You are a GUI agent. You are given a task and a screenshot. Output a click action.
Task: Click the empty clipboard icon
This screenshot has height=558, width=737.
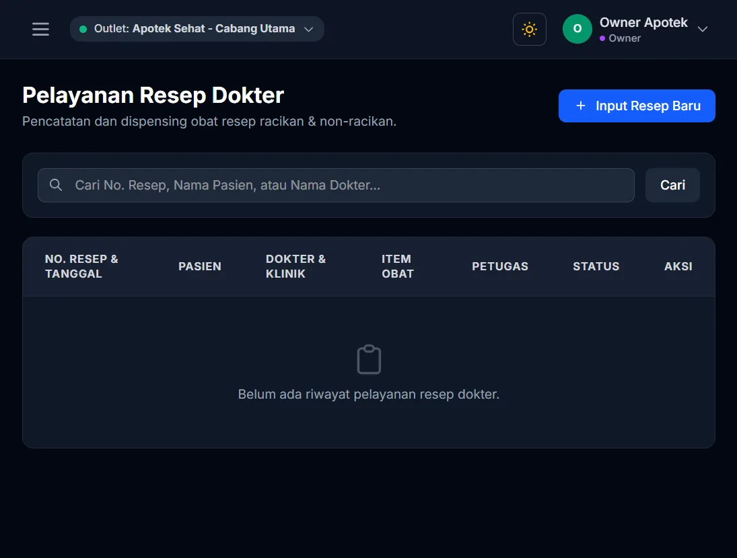(x=369, y=360)
